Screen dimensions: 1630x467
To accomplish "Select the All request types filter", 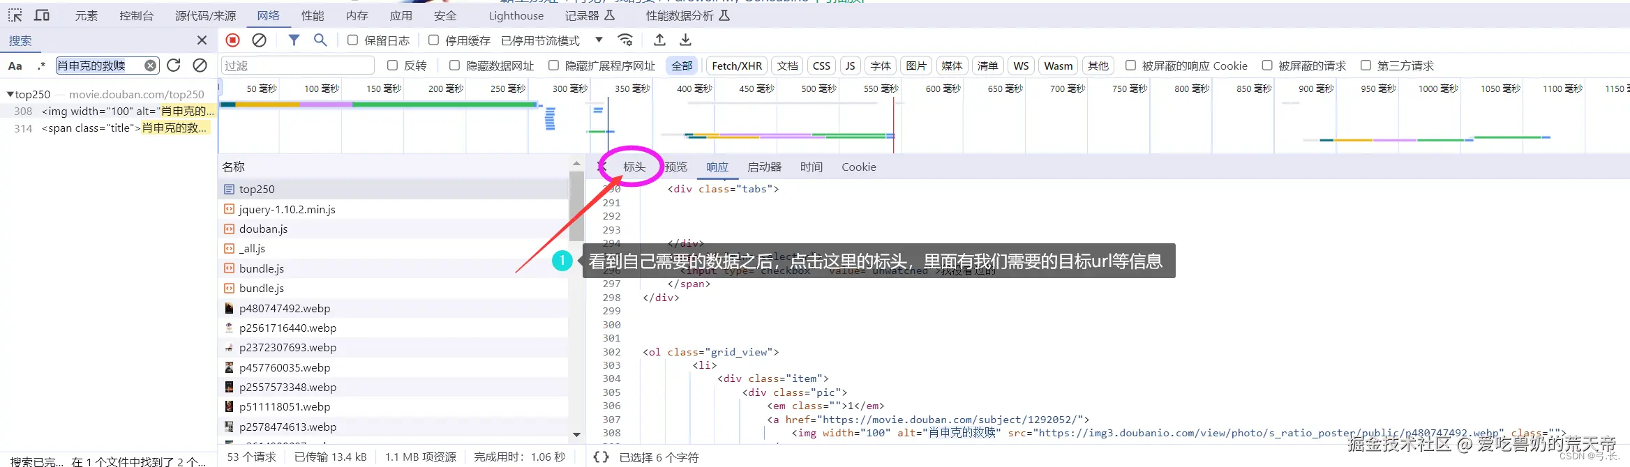I will click(682, 66).
